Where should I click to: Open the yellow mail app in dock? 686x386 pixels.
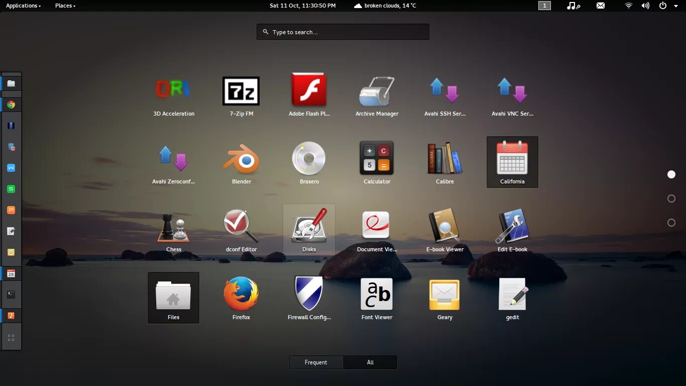[x=11, y=252]
